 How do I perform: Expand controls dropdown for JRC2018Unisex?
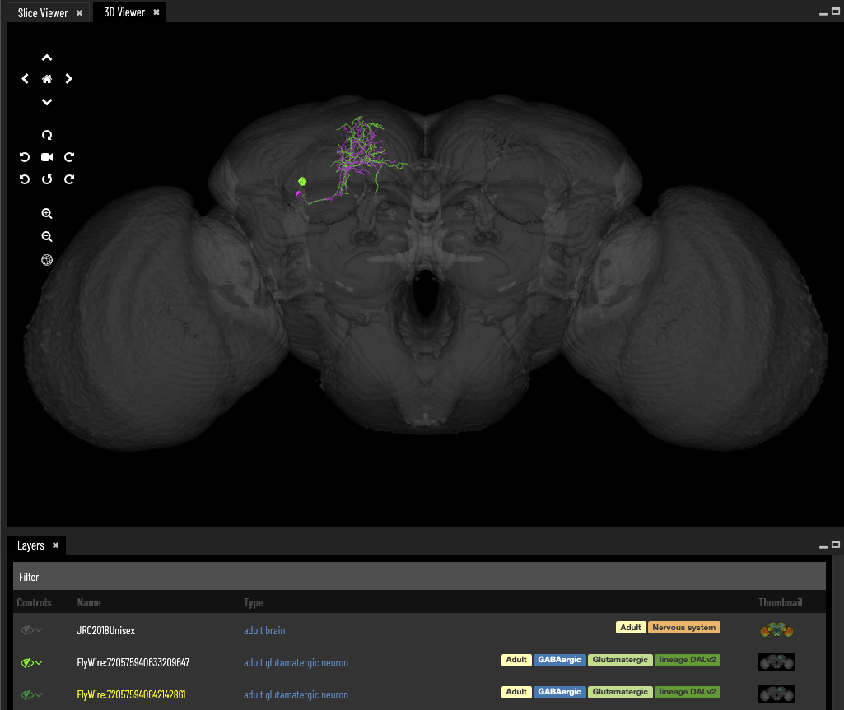[39, 630]
